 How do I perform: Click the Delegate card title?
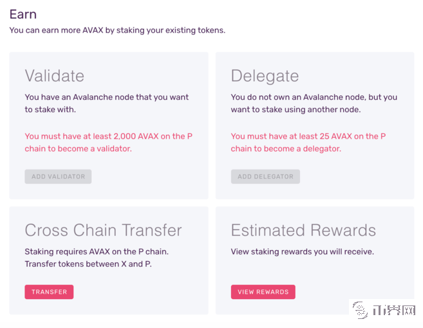coord(265,75)
